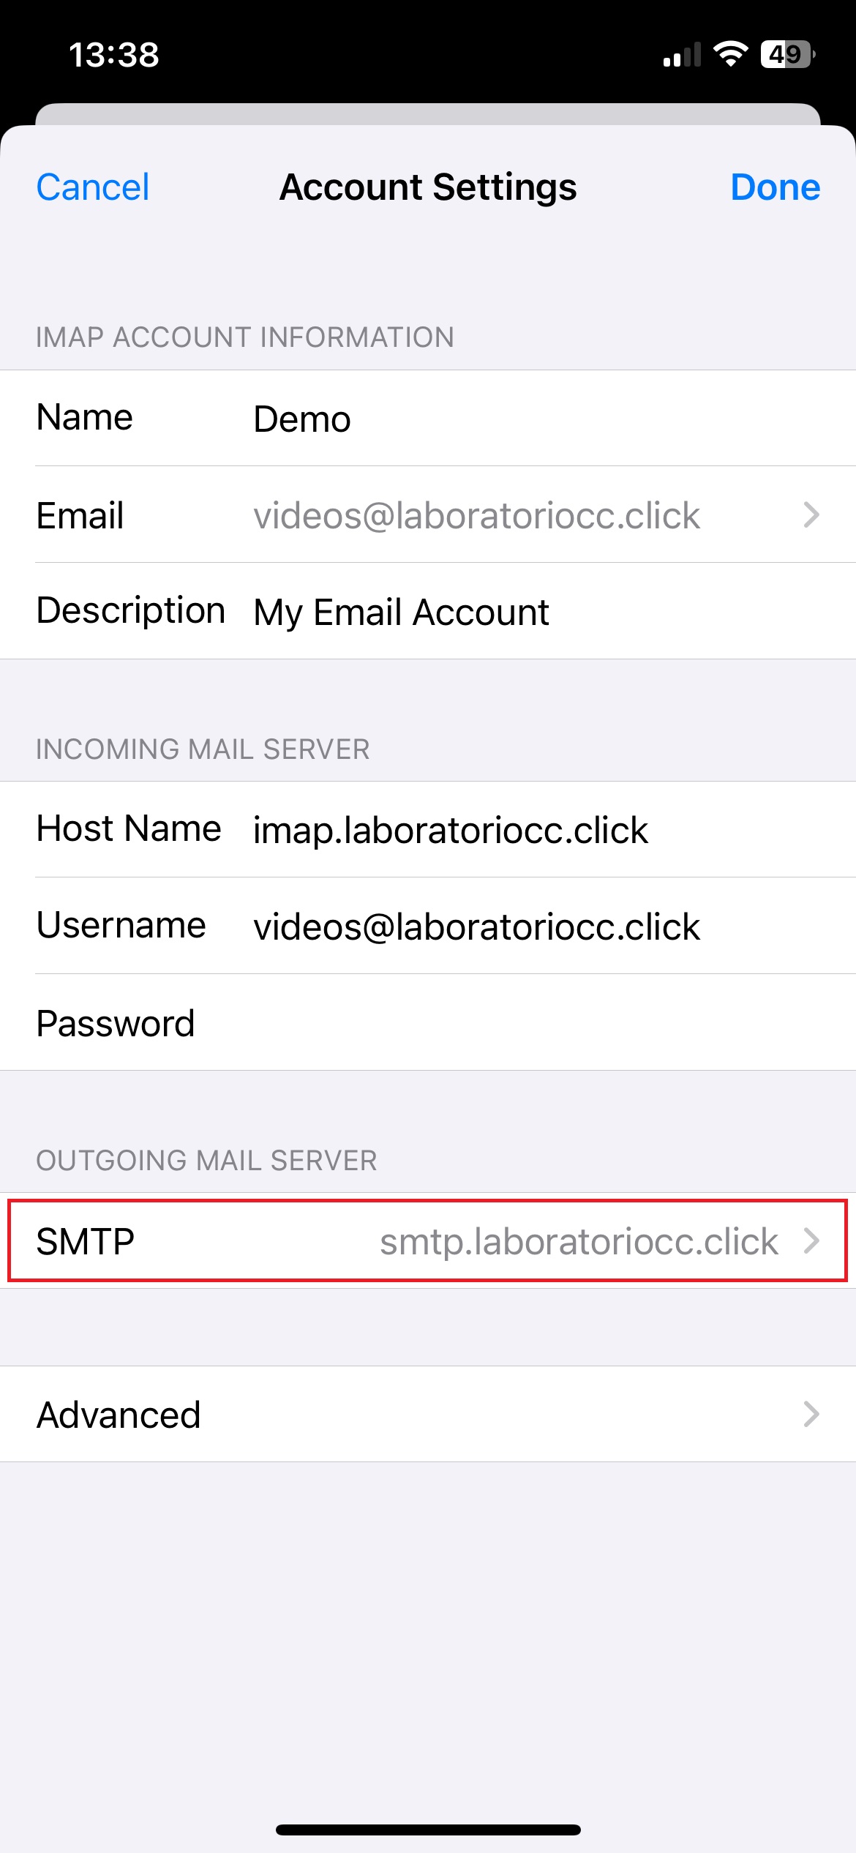The width and height of the screenshot is (856, 1853).
Task: Tap the clock in the status bar
Action: 113,55
